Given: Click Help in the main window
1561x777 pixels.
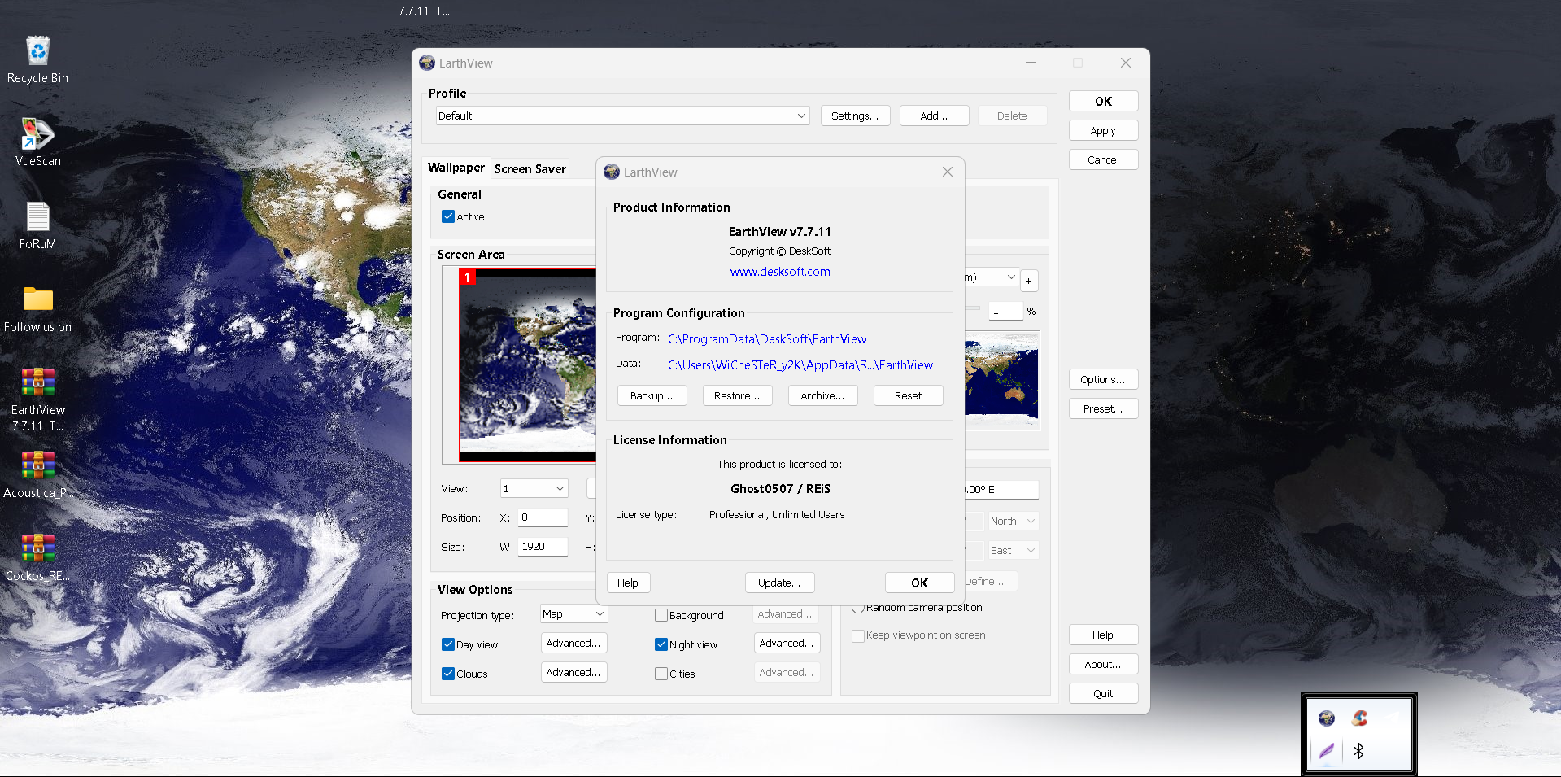Looking at the screenshot, I should coord(1103,635).
